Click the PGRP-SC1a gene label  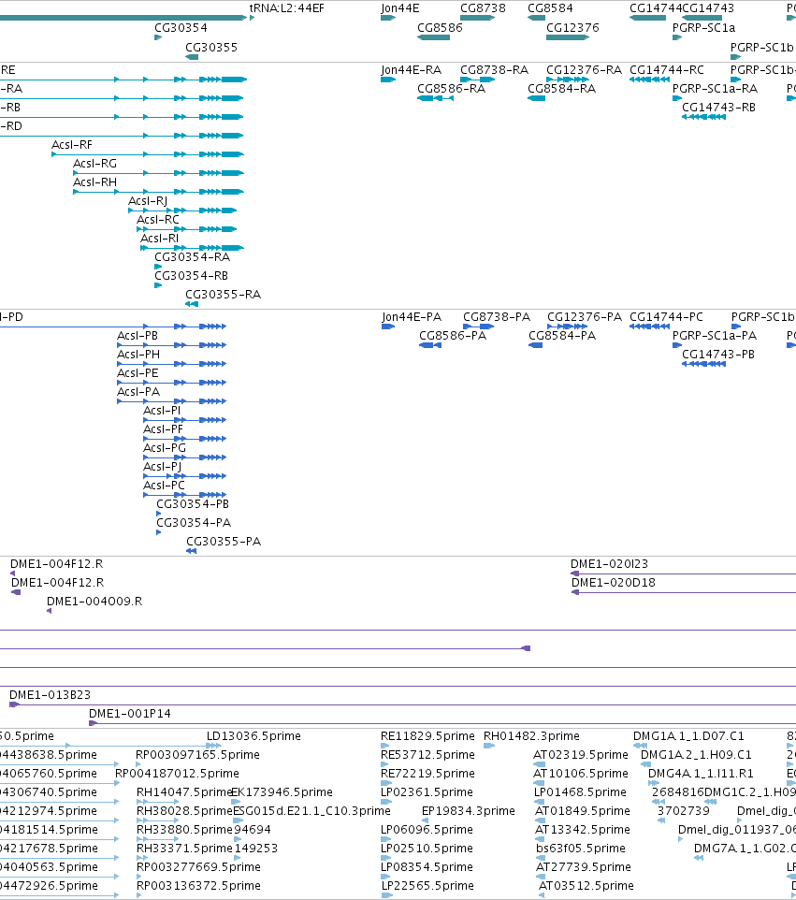tap(703, 27)
